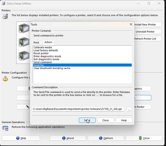Open Help in the Tools dialog

point(124,120)
